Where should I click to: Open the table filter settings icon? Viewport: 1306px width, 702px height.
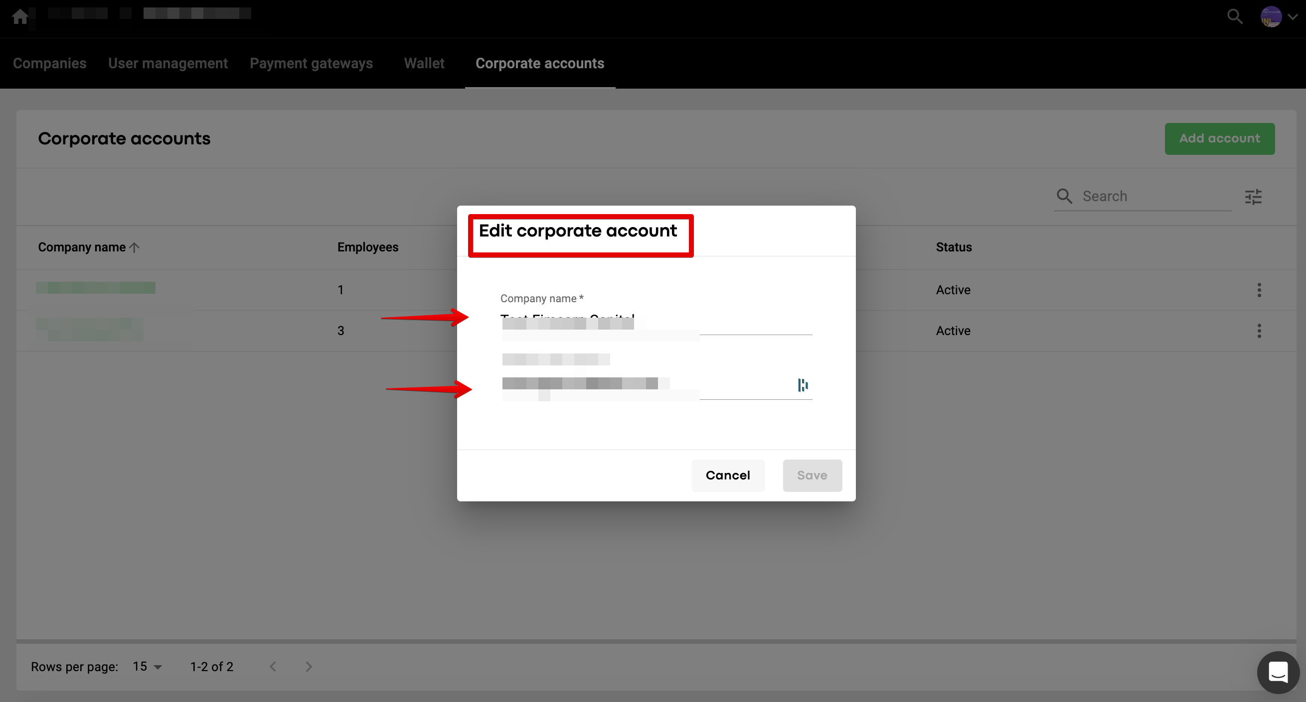pos(1253,197)
